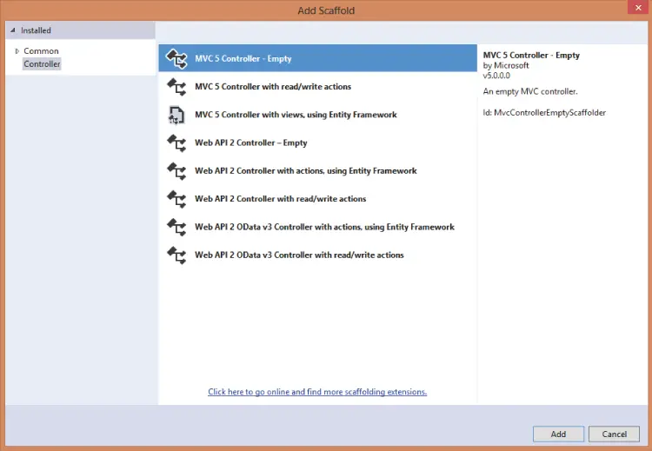Click icon for OData v3 Controller using Entity Framework
This screenshot has height=451, width=652.
coord(176,227)
